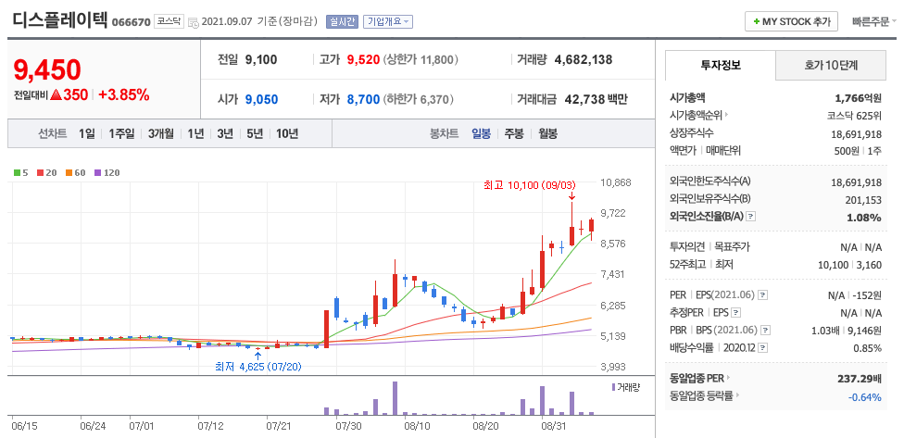
Task: Expand the 동일업종 PER arrow
Action: (728, 379)
